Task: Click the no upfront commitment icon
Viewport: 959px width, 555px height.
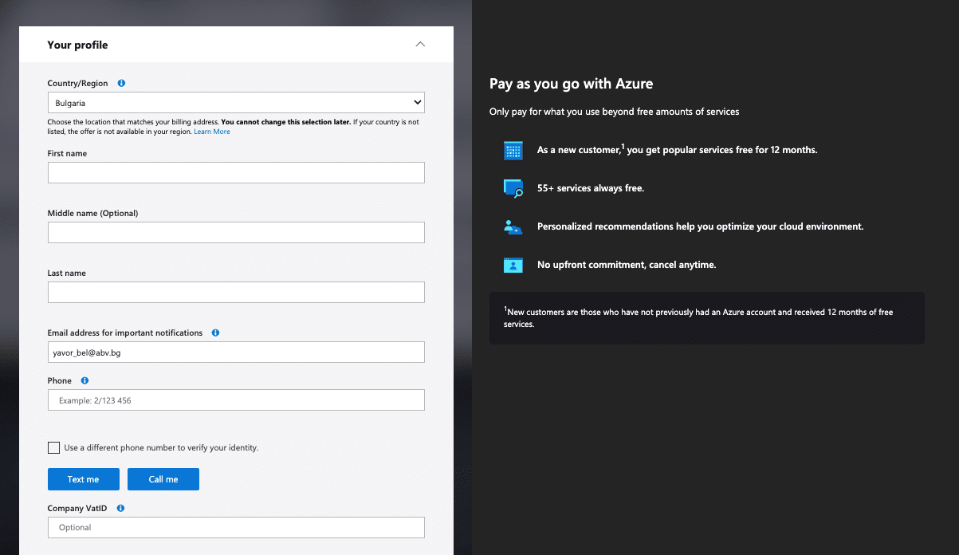Action: 513,265
